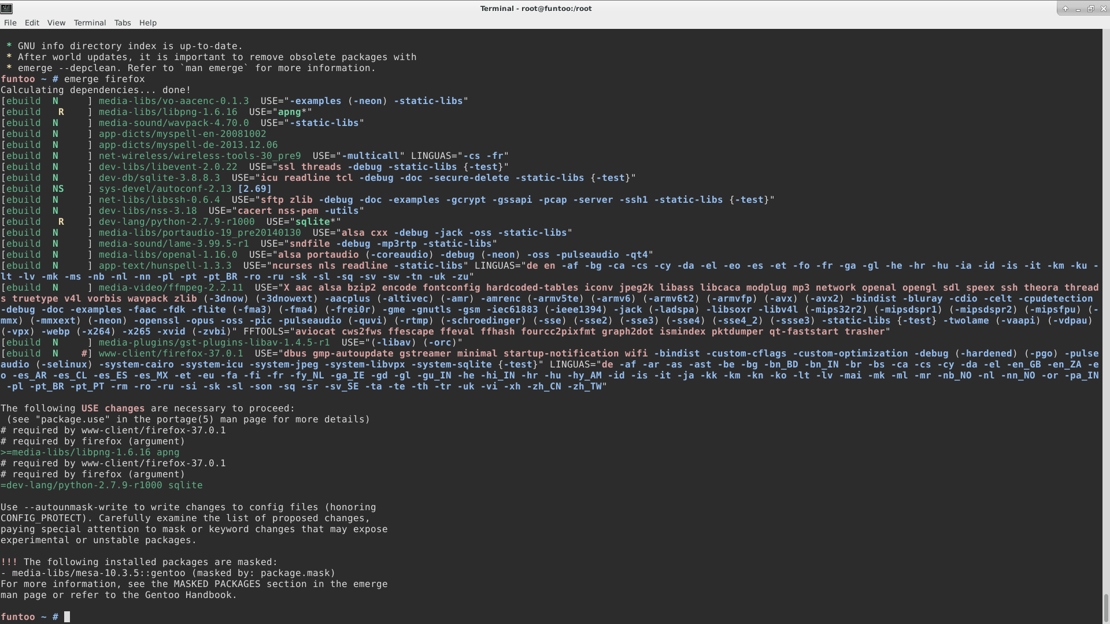Click 'media-video/ffmpeg-2.2.11' package
This screenshot has width=1110, height=624.
171,288
